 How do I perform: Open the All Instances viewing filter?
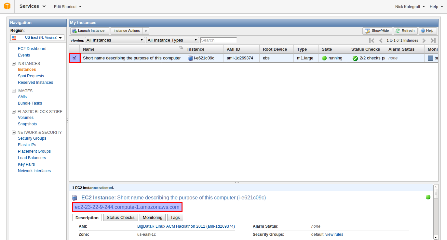[x=115, y=40]
